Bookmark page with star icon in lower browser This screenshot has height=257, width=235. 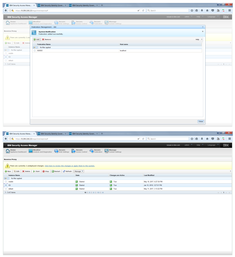coord(192,139)
